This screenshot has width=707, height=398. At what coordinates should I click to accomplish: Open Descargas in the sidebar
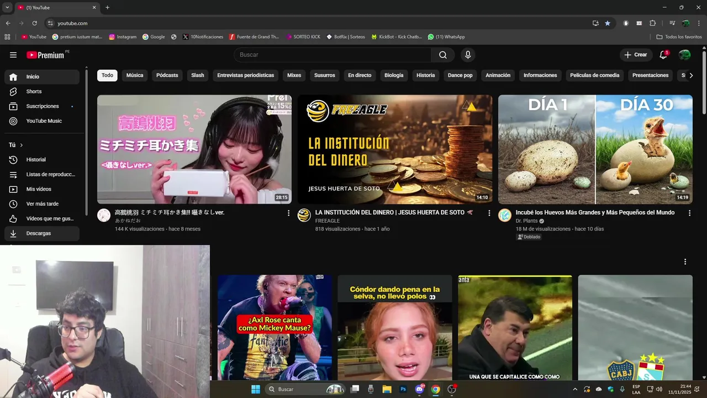[x=42, y=233]
